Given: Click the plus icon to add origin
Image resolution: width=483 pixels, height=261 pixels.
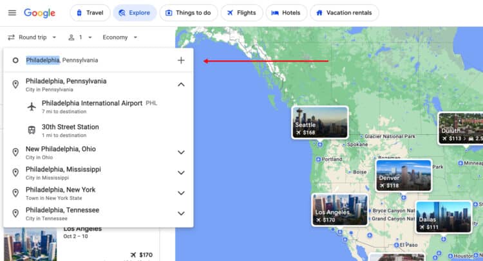Looking at the screenshot, I should click(181, 60).
